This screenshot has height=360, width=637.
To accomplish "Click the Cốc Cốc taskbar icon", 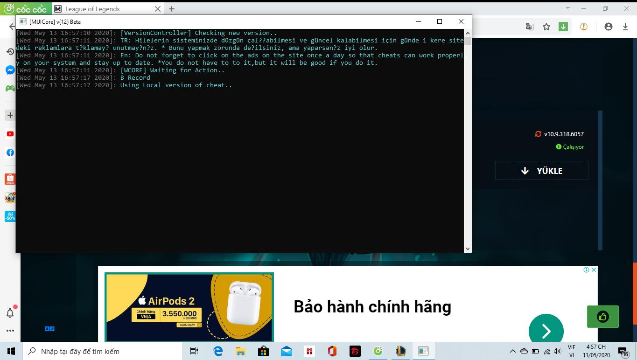I will (378, 351).
